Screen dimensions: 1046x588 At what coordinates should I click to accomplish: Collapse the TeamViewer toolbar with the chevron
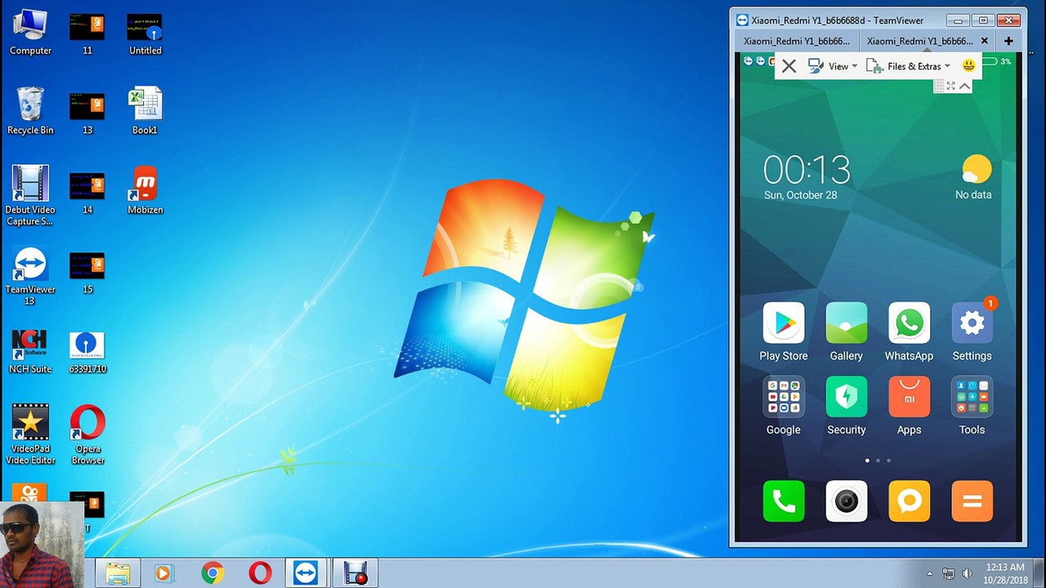964,86
